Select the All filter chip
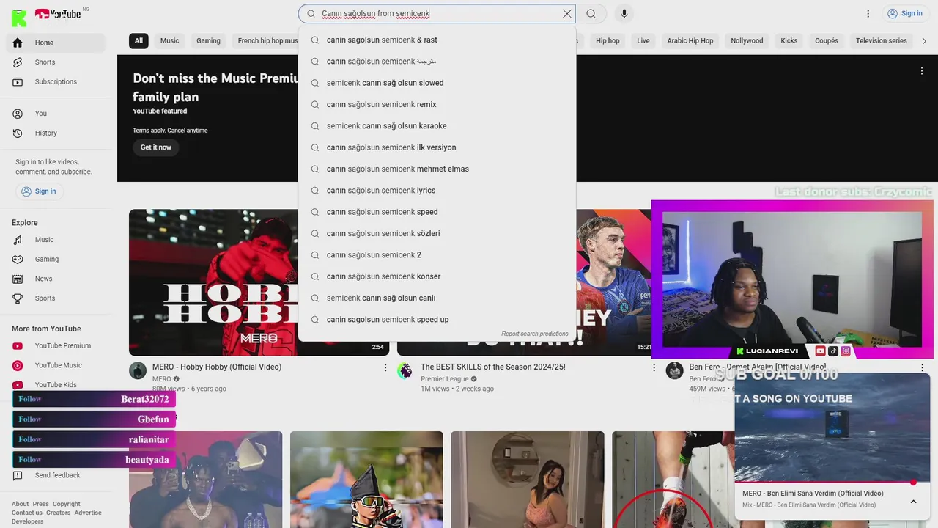Image resolution: width=938 pixels, height=528 pixels. point(139,41)
